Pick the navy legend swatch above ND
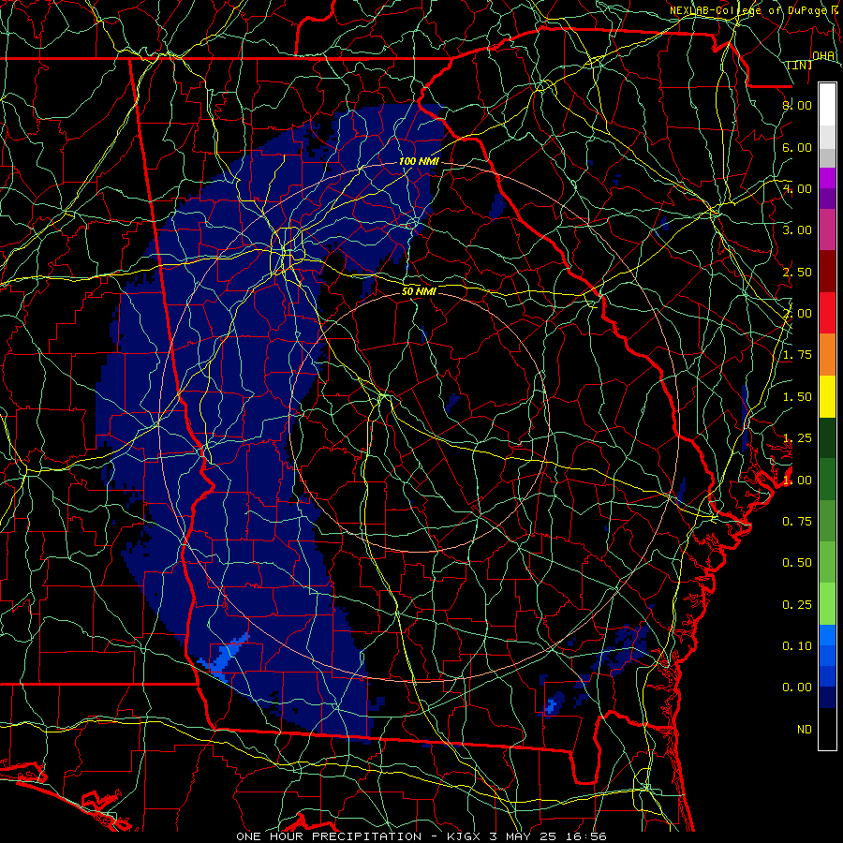Viewport: 843px width, 843px height. tap(827, 698)
